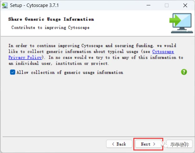Uncheck Allow collection of generic usage information
This screenshot has height=153, width=195.
13,72
